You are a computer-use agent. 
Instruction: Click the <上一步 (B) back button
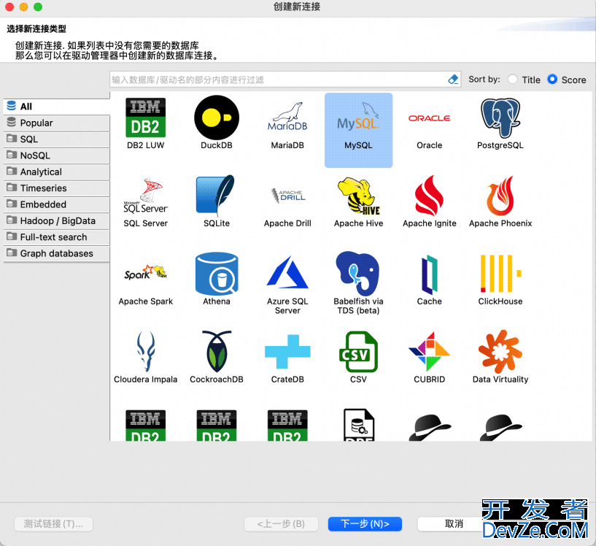click(281, 524)
